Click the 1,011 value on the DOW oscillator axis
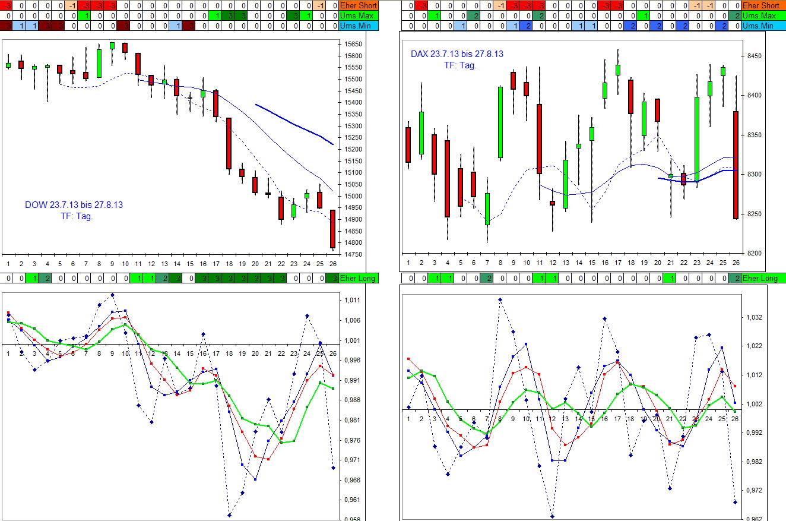Screen dimensions: 786x521 pos(353,301)
